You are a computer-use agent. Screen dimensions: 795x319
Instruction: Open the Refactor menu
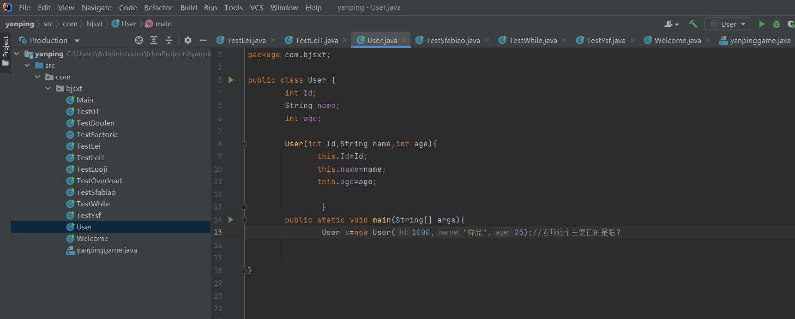tap(158, 7)
